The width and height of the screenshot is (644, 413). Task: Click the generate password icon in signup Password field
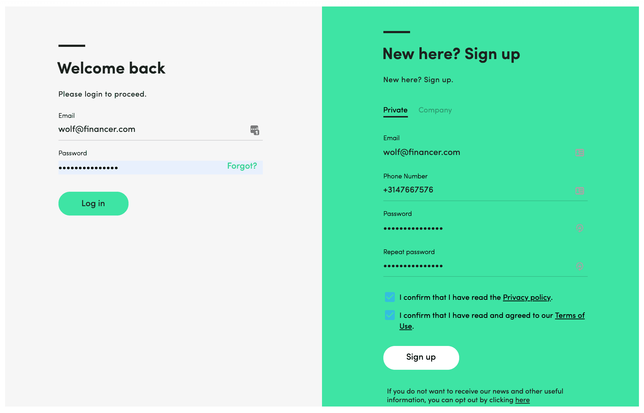[x=579, y=228]
